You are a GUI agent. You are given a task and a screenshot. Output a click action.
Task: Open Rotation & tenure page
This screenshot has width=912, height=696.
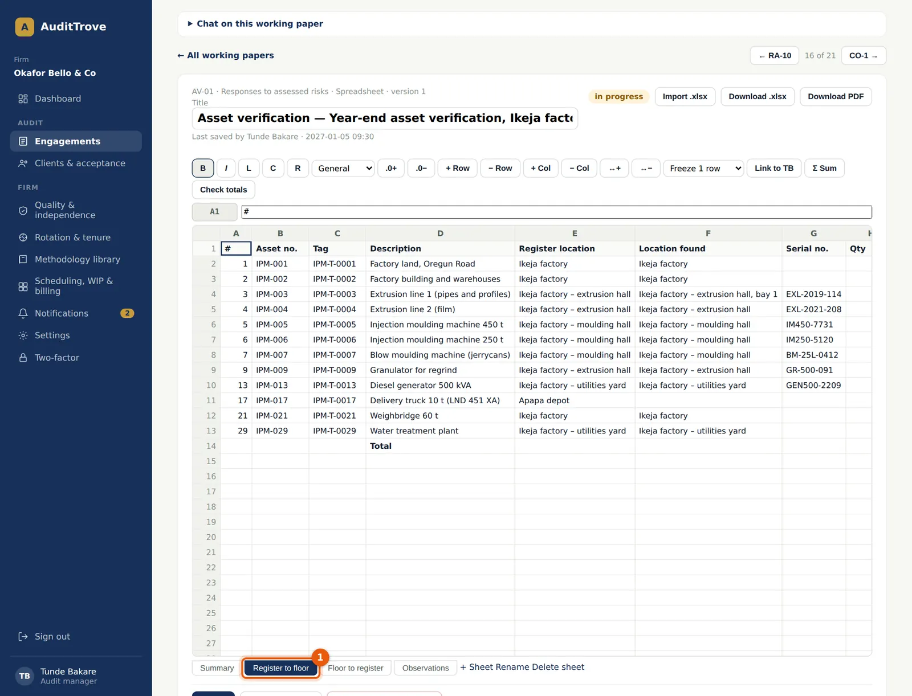coord(76,238)
